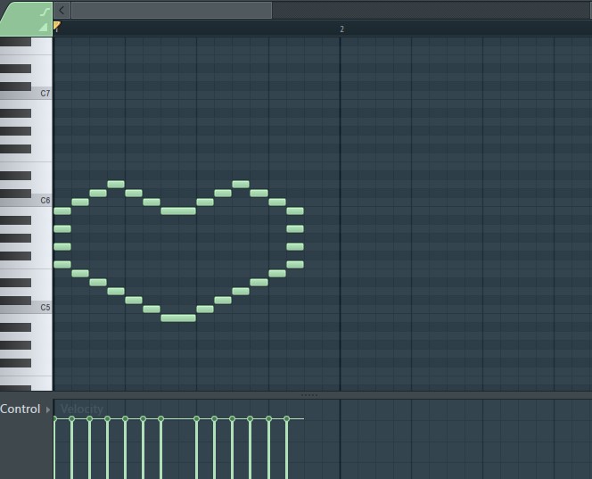Click the first velocity handle on the left

click(x=54, y=418)
